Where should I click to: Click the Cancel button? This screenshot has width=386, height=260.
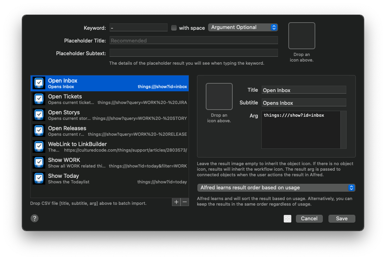(x=309, y=219)
